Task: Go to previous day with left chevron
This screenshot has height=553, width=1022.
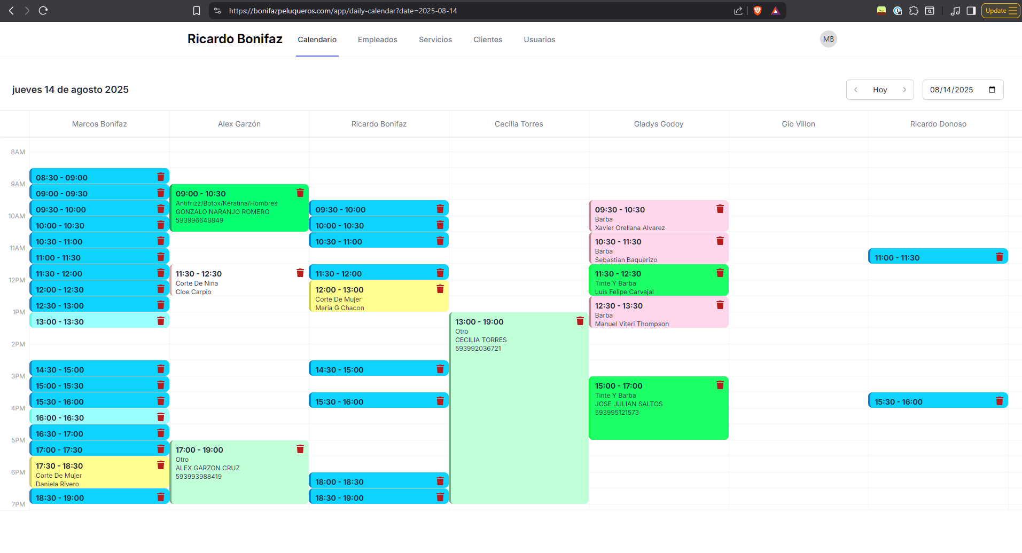Action: click(x=856, y=90)
